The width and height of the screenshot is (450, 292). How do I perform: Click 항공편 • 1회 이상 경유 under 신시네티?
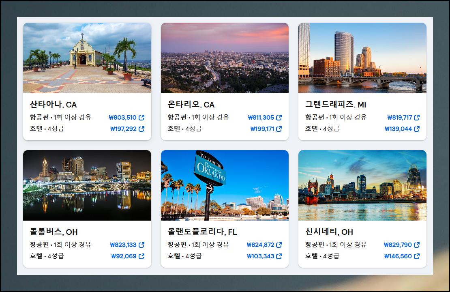point(336,245)
